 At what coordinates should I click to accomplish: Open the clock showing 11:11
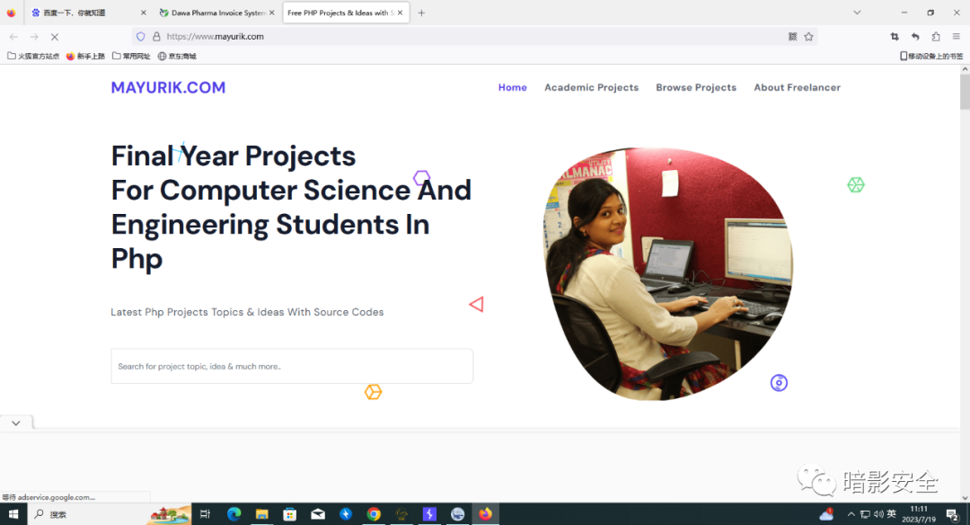[x=919, y=514]
